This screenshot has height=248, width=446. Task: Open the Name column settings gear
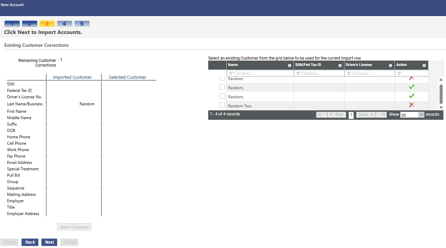tap(290, 65)
